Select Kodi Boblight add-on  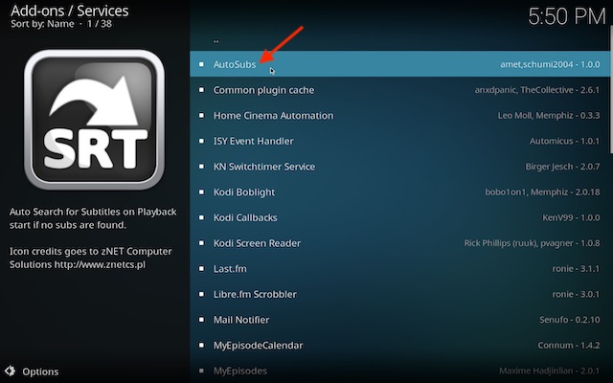pos(399,191)
